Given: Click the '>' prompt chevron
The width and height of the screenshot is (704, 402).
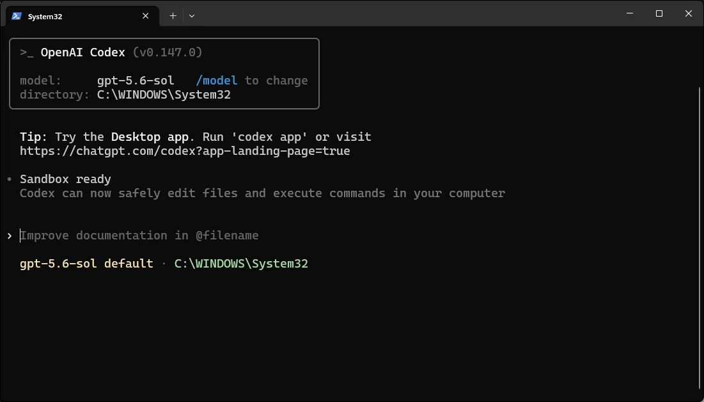Looking at the screenshot, I should 10,236.
